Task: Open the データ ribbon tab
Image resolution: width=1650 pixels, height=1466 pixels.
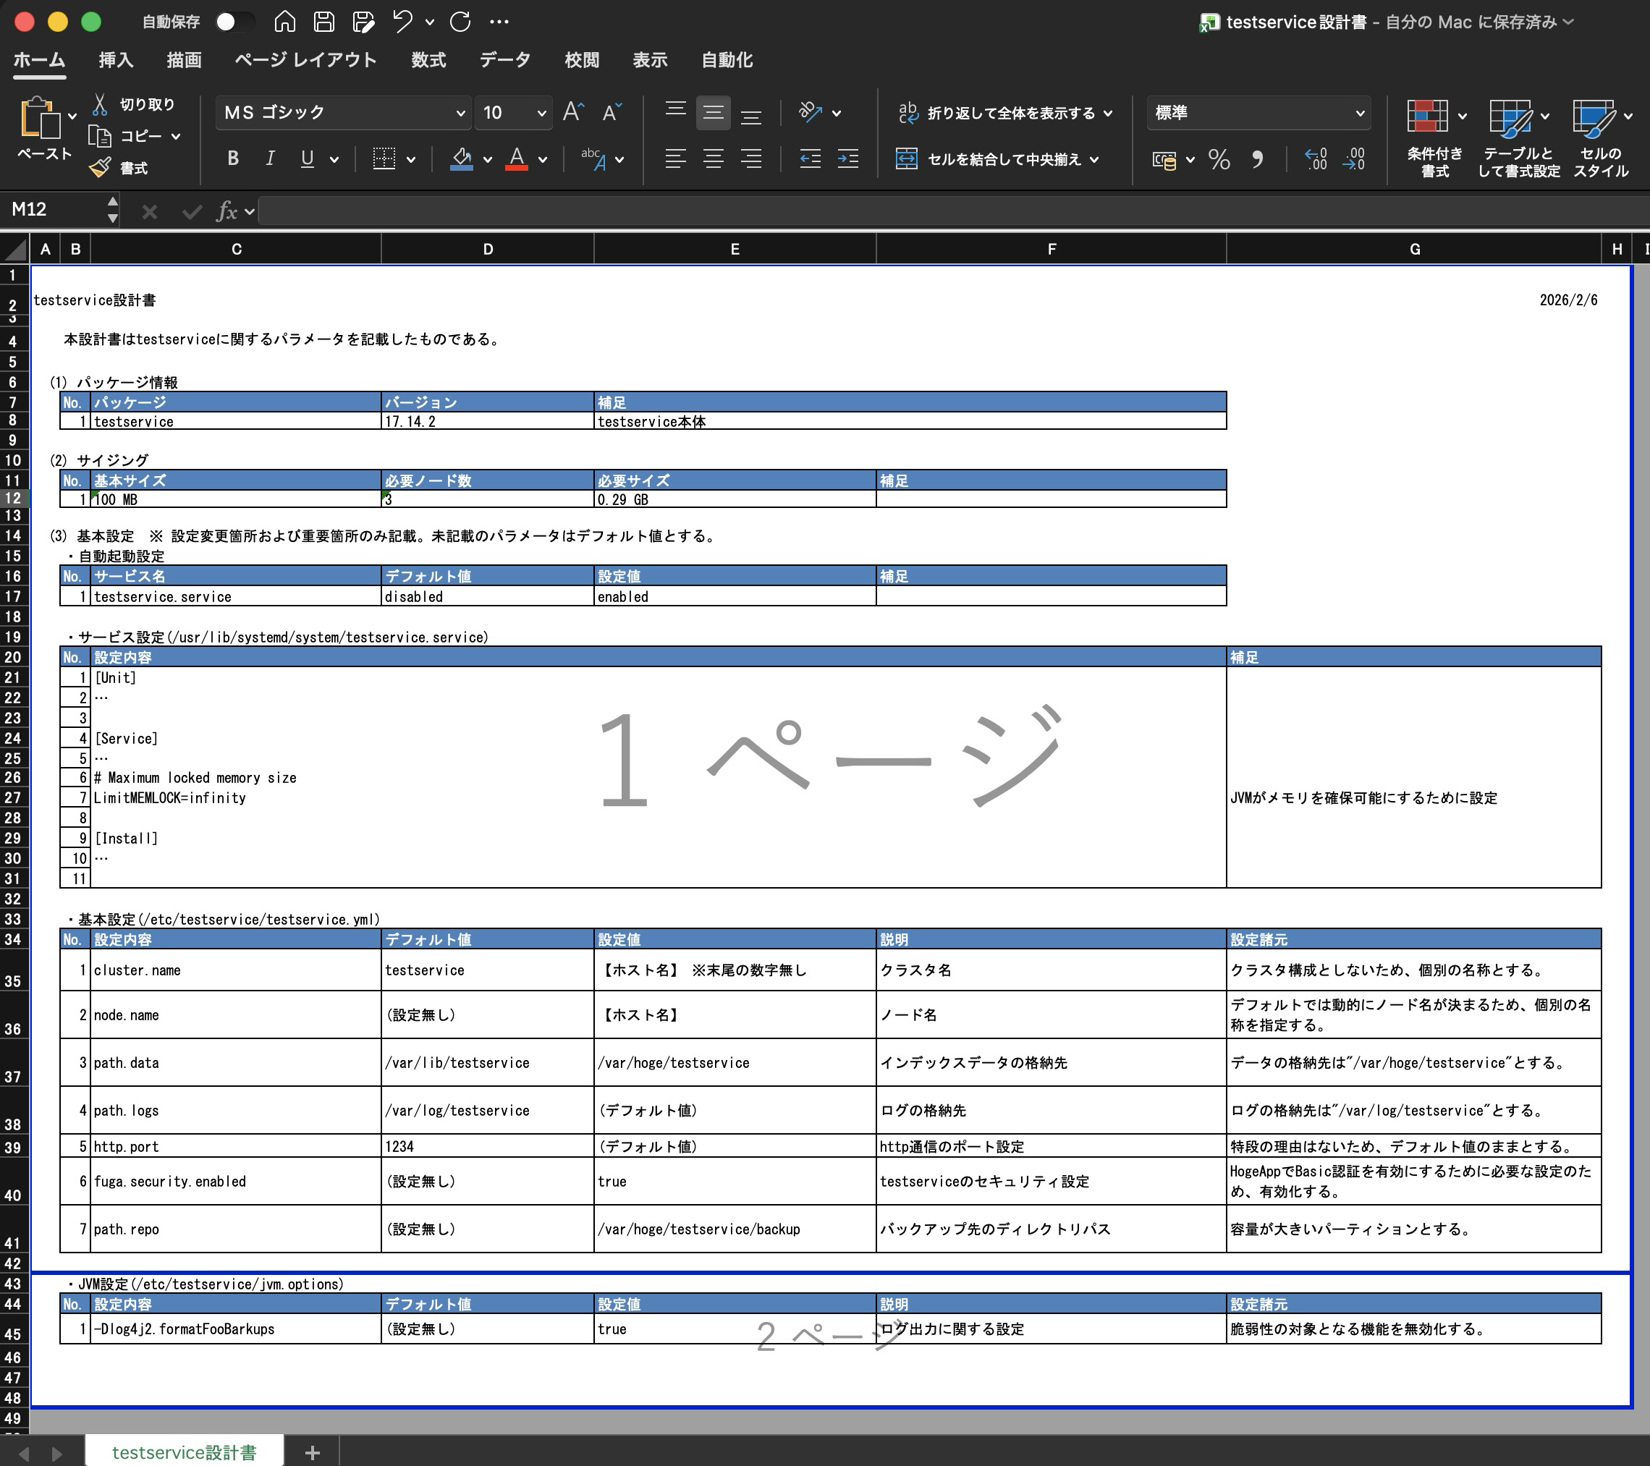Action: click(x=506, y=60)
